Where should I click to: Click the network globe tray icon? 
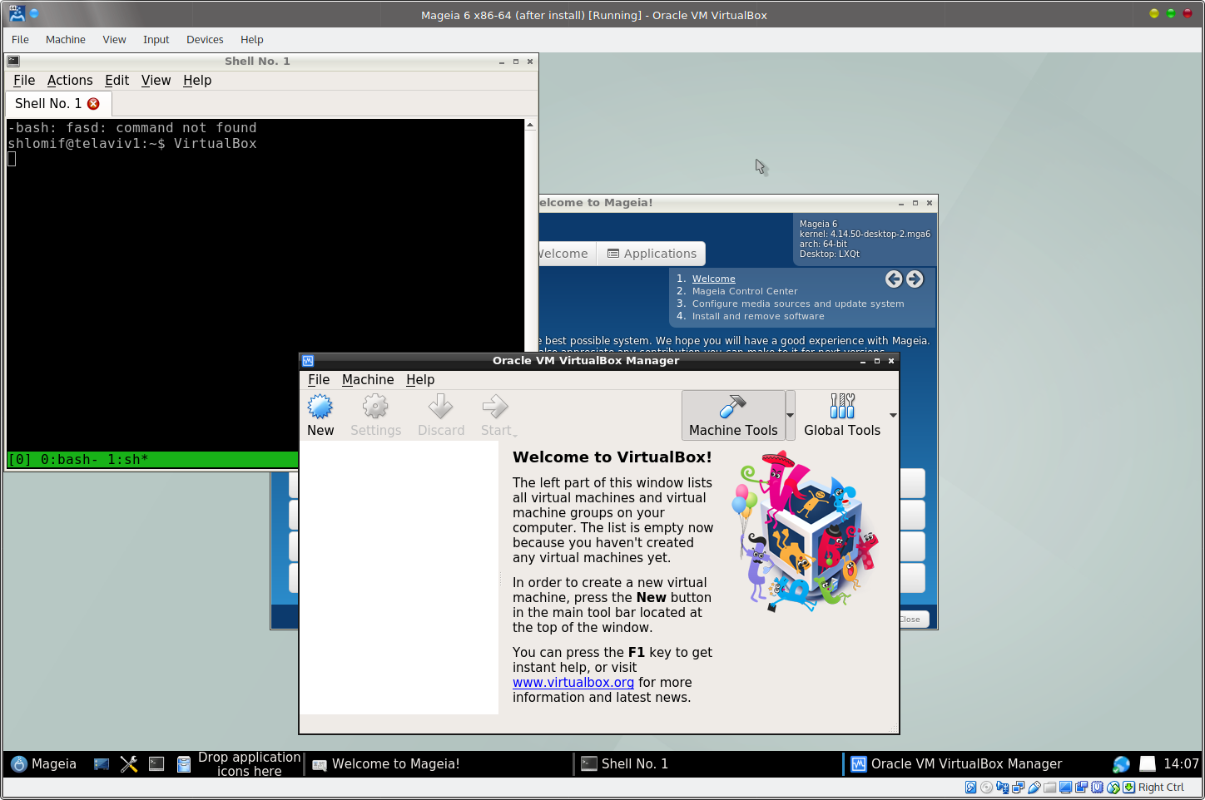(x=1121, y=763)
